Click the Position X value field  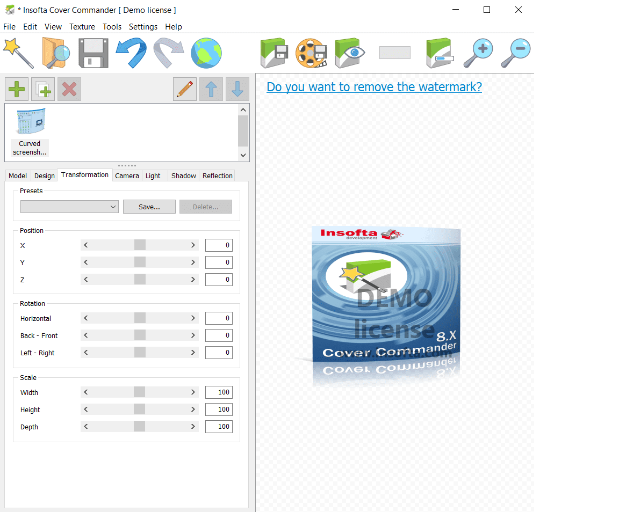click(219, 245)
